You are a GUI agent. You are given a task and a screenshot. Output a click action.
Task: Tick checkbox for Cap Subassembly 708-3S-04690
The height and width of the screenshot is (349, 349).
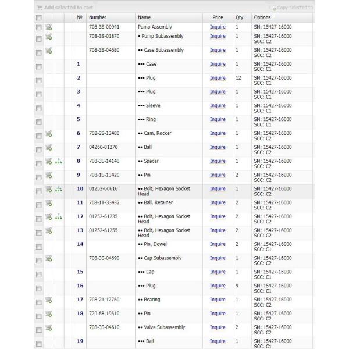click(39, 261)
